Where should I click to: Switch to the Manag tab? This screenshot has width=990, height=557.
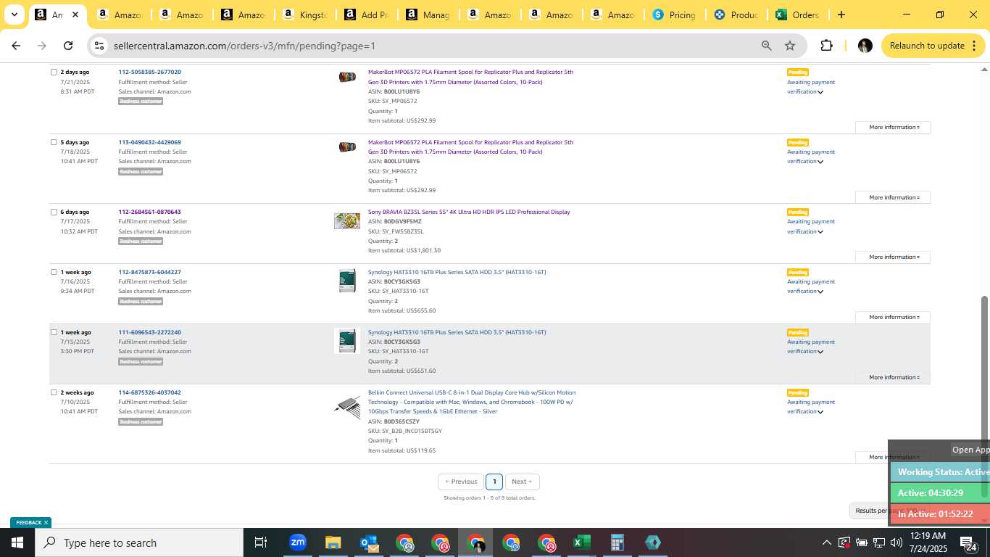pos(430,15)
